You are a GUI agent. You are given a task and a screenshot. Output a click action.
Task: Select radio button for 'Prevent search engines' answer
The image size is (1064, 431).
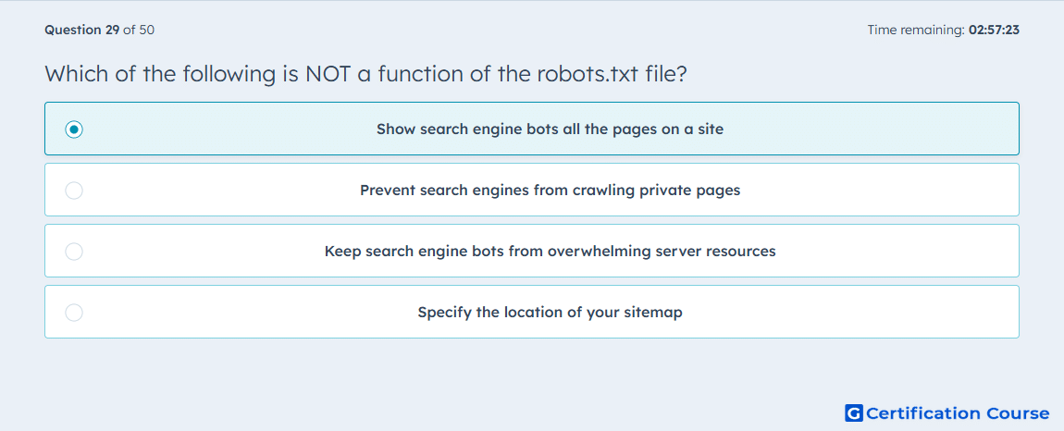[74, 190]
